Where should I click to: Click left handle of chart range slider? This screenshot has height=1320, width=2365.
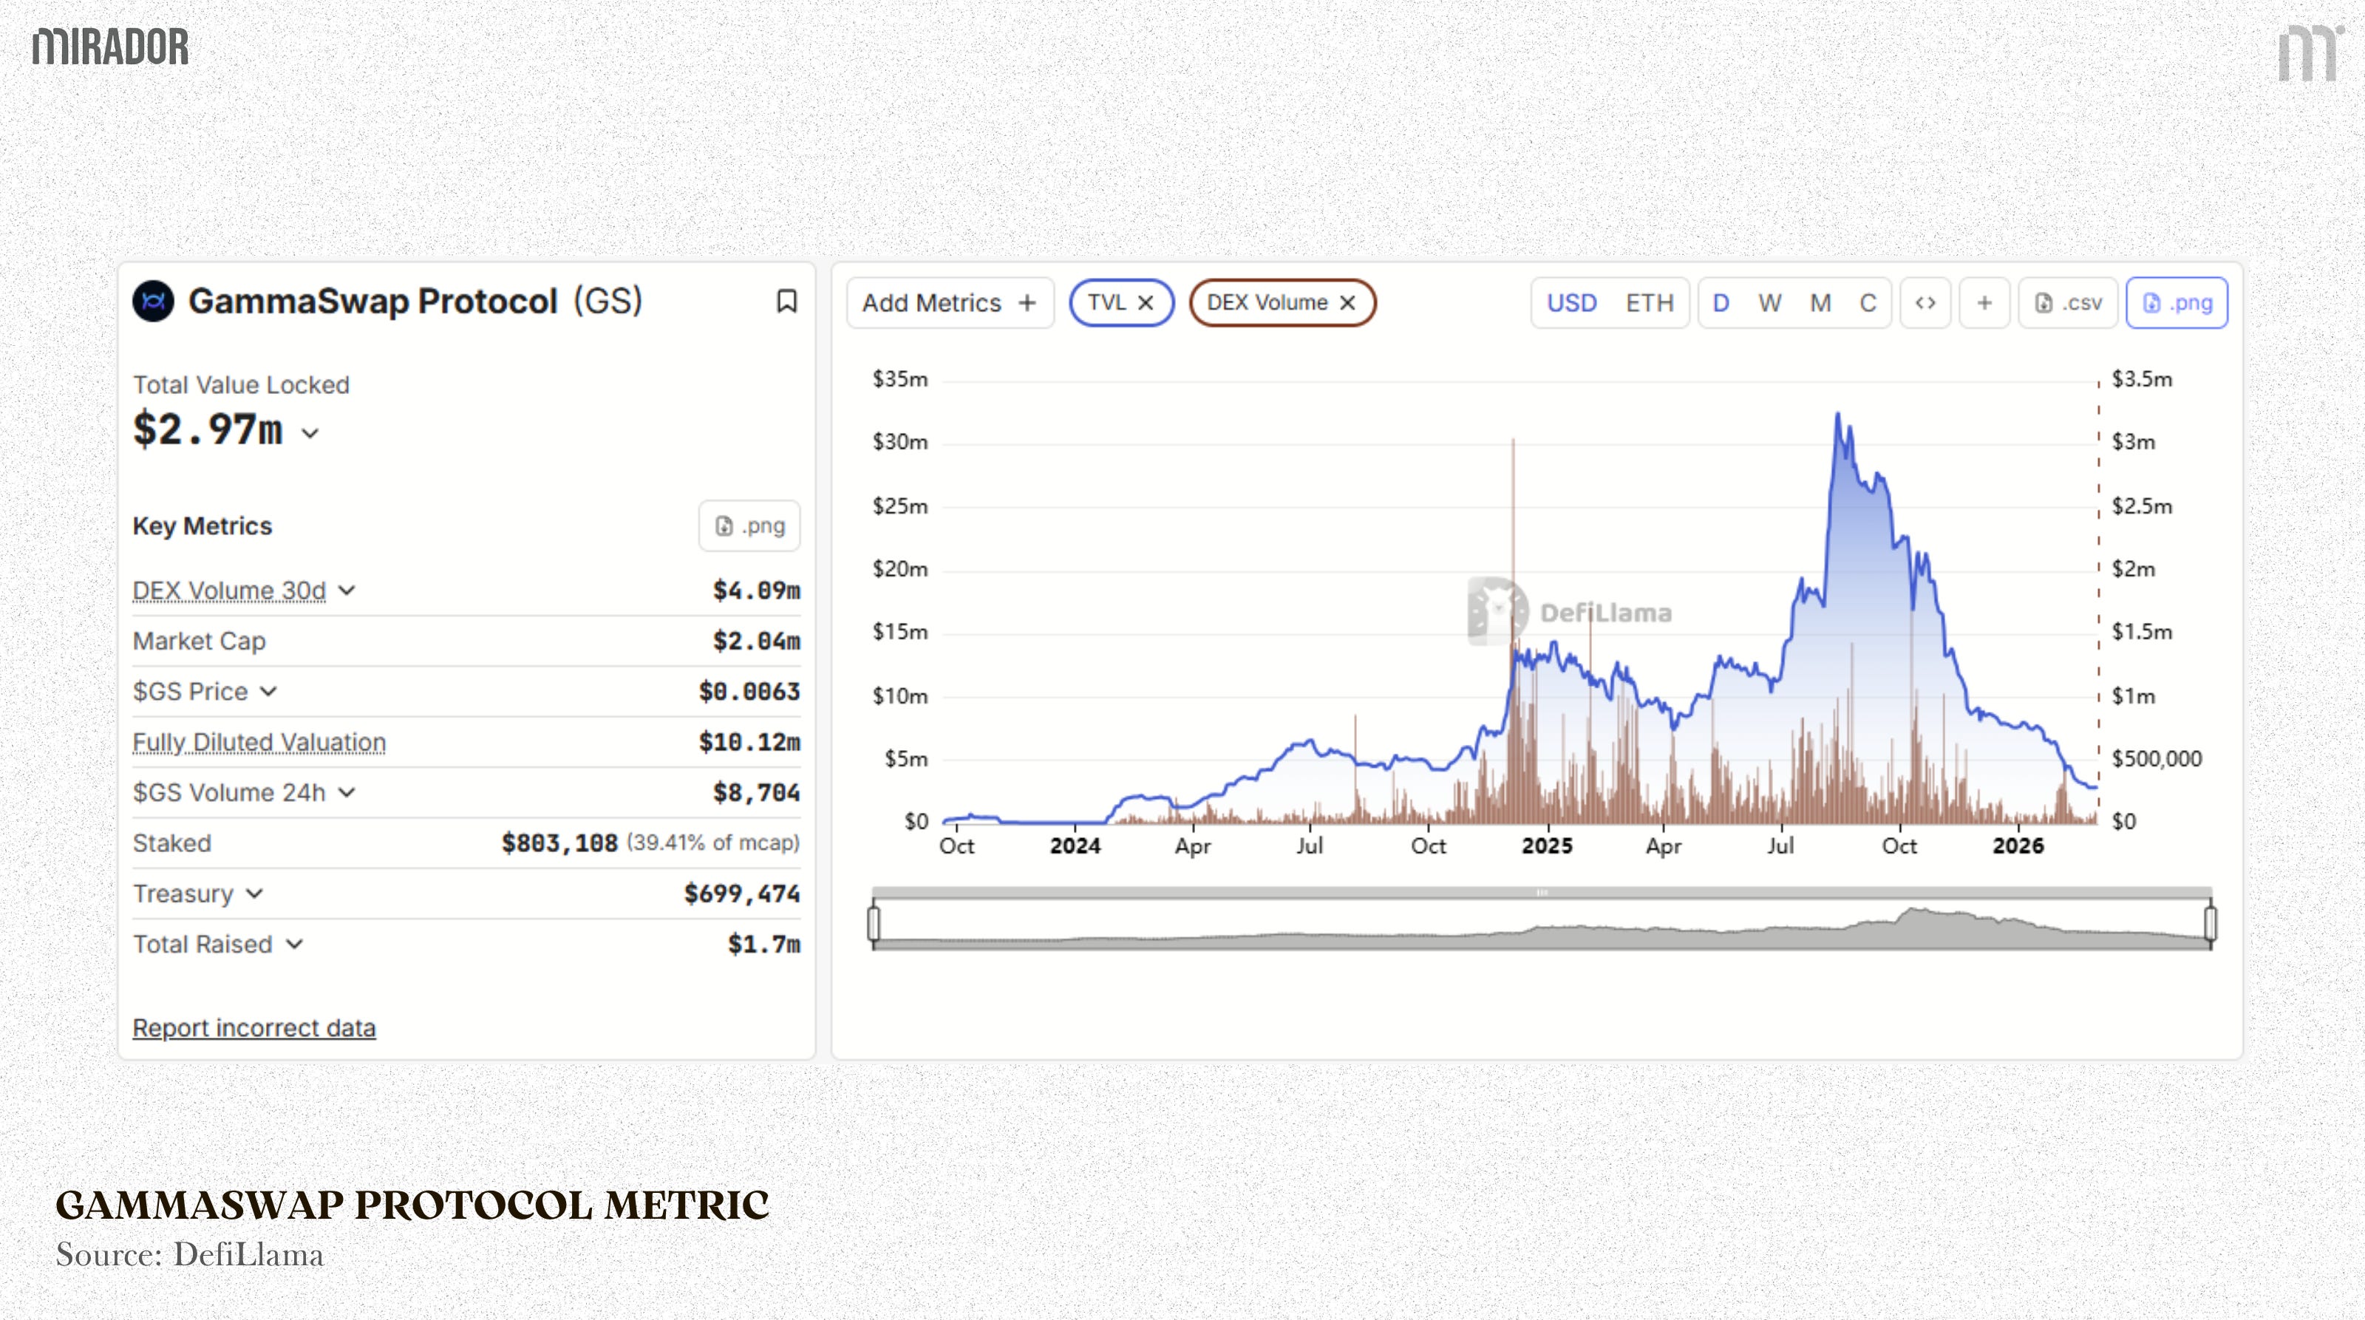pos(874,922)
